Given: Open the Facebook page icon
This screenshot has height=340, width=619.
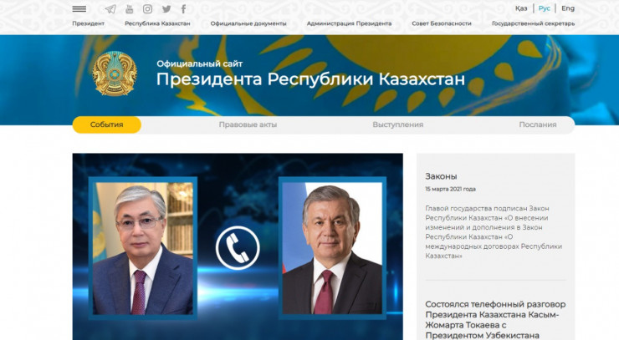Looking at the screenshot, I should coord(184,8).
